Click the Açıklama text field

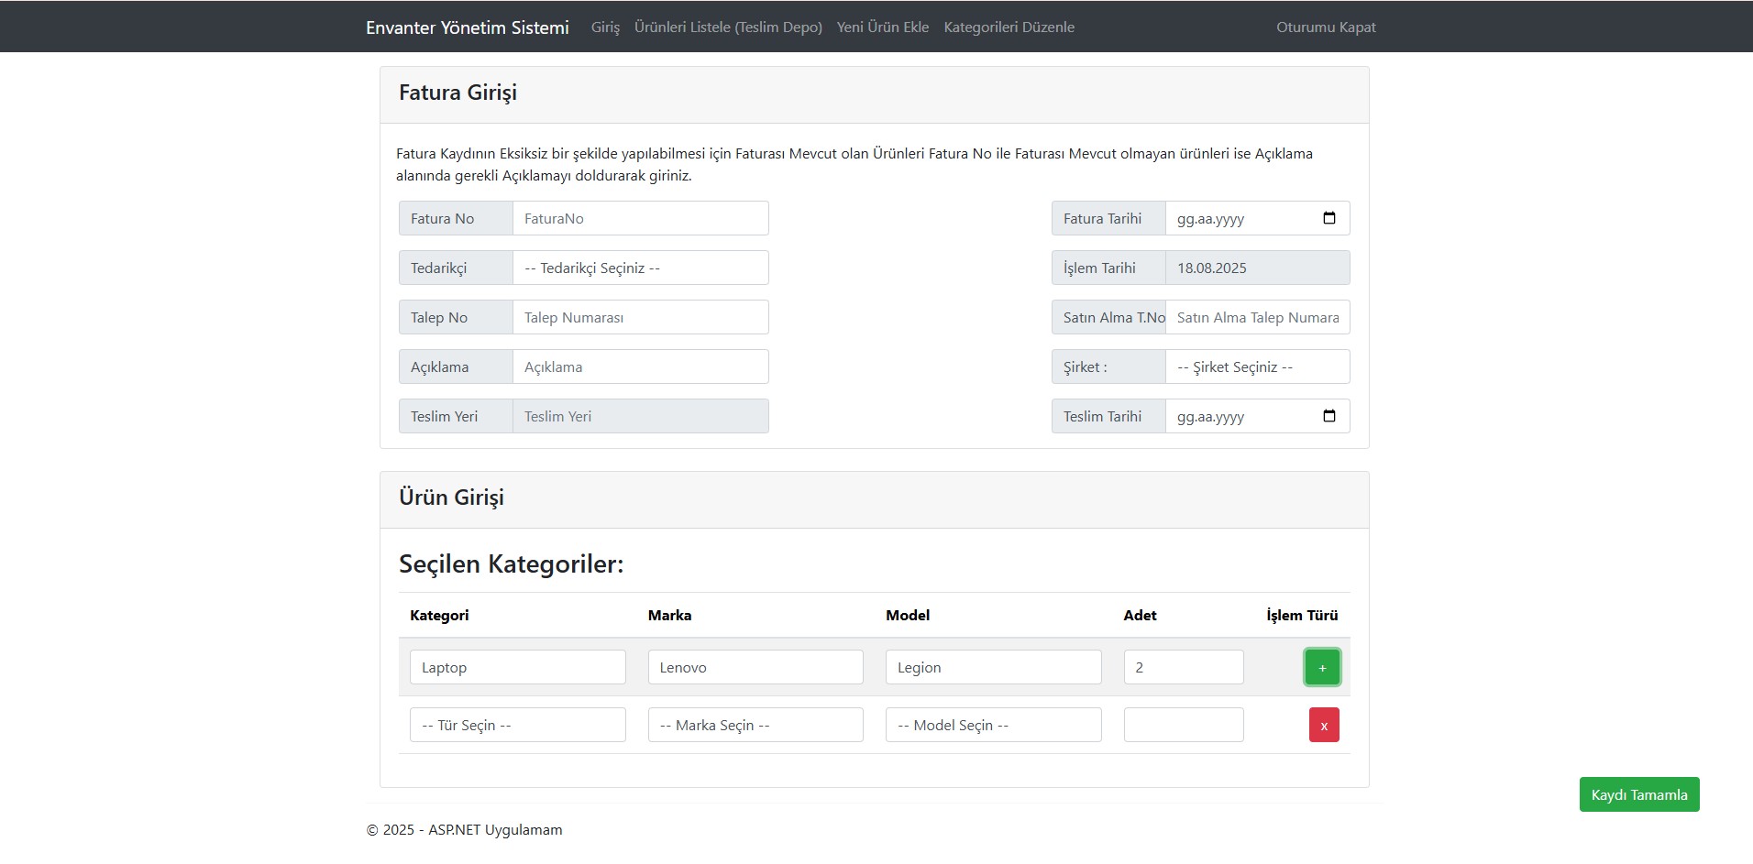pos(640,366)
